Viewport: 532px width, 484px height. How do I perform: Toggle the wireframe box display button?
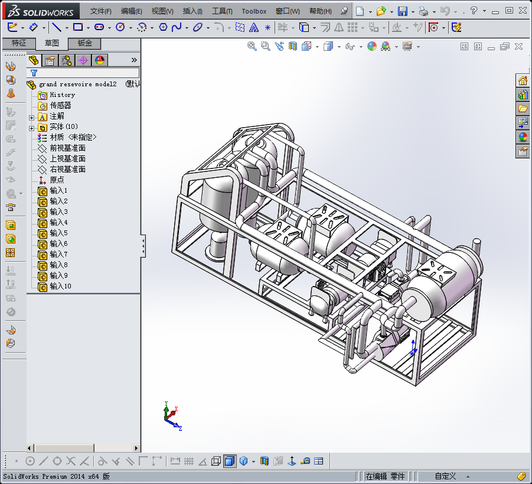click(216, 461)
